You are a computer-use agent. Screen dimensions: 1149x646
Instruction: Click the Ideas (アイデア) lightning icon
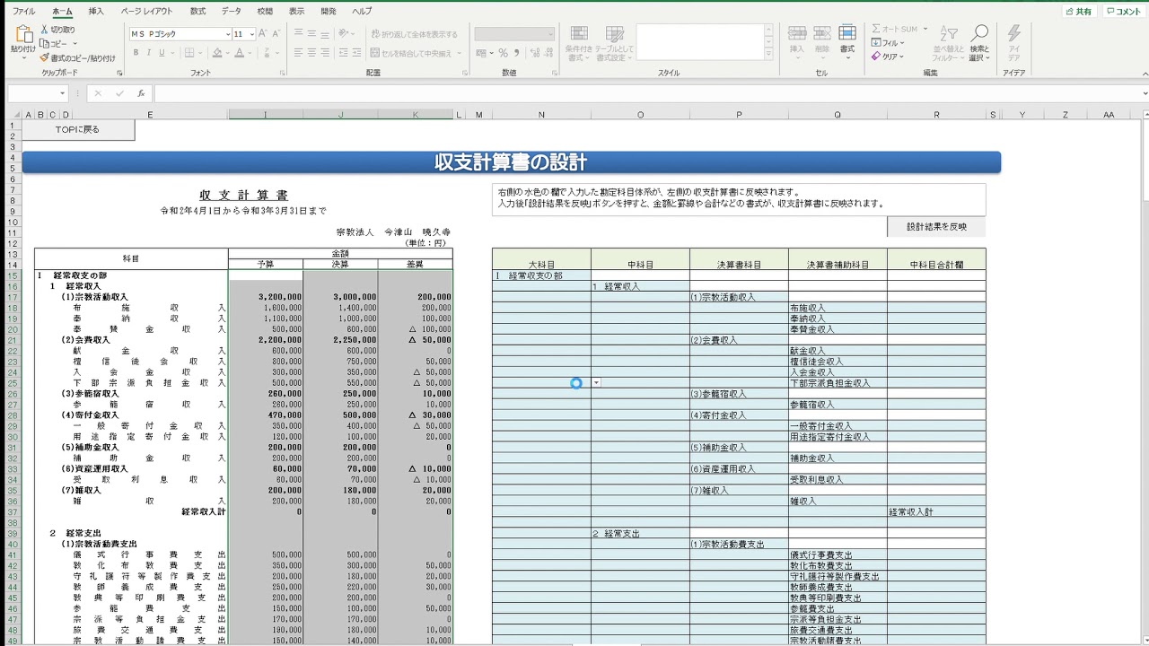(1014, 34)
